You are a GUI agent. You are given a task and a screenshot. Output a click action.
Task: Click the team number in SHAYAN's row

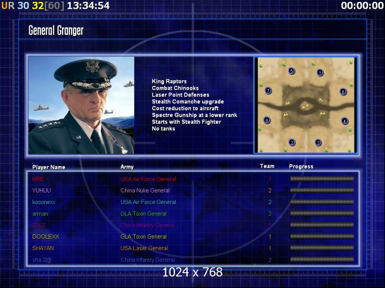pyautogui.click(x=270, y=248)
